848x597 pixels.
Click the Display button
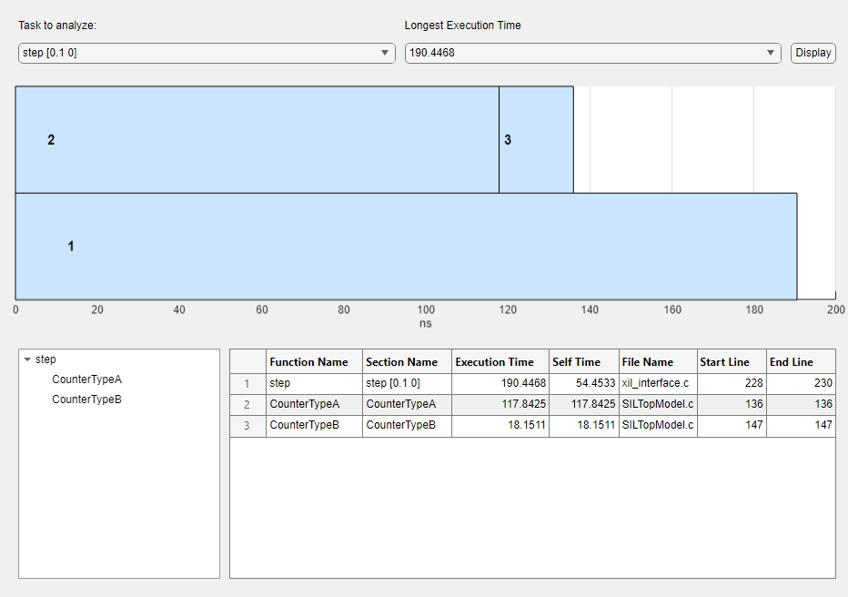(813, 53)
